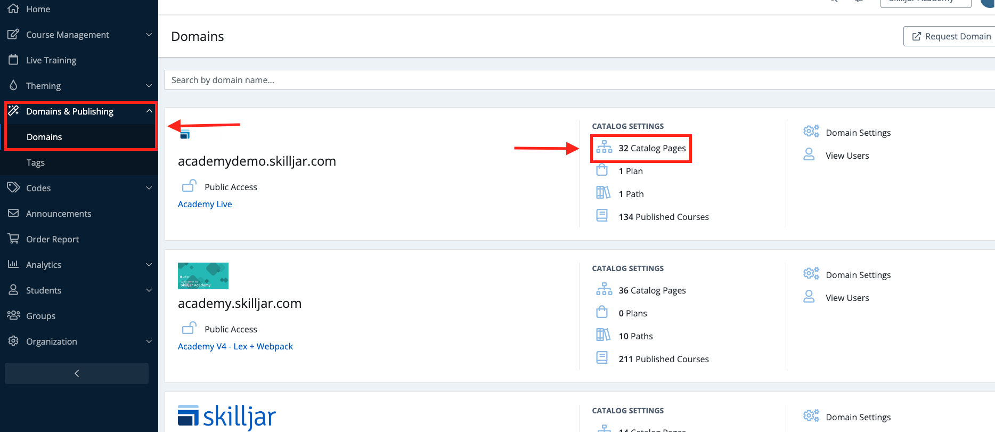995x432 pixels.
Task: Click gears icon for academy.skilljar.com Domain Settings
Action: (811, 274)
